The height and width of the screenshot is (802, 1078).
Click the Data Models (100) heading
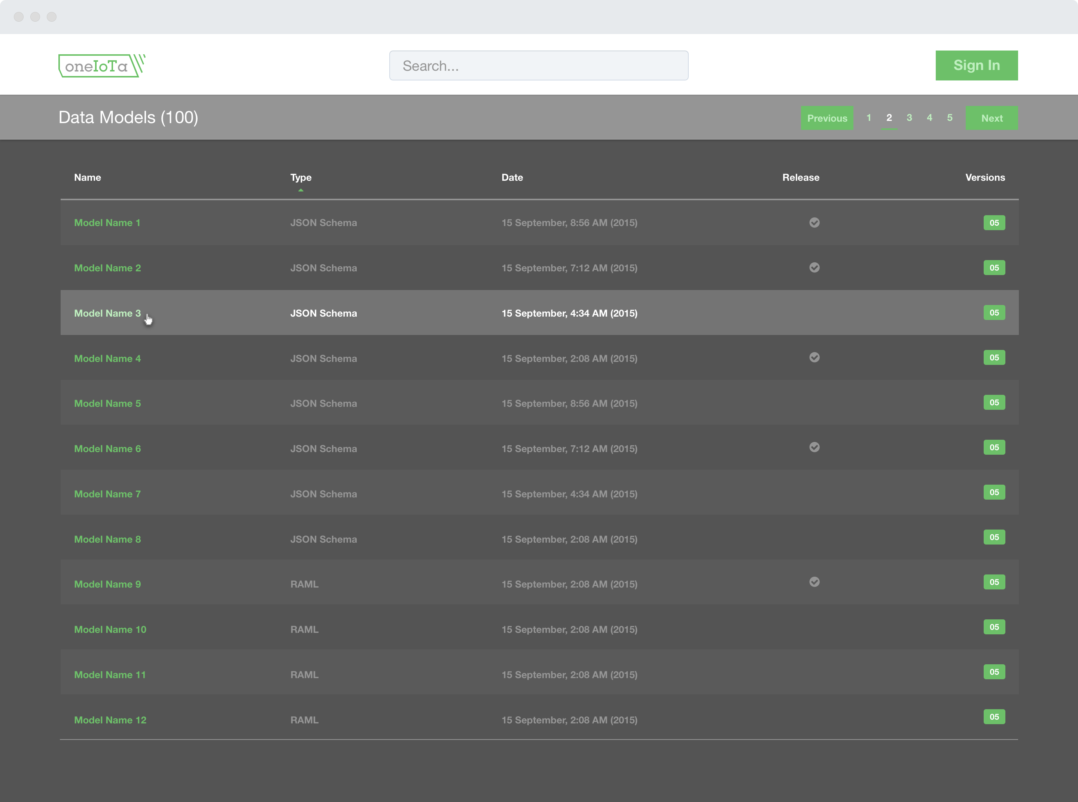coord(128,118)
